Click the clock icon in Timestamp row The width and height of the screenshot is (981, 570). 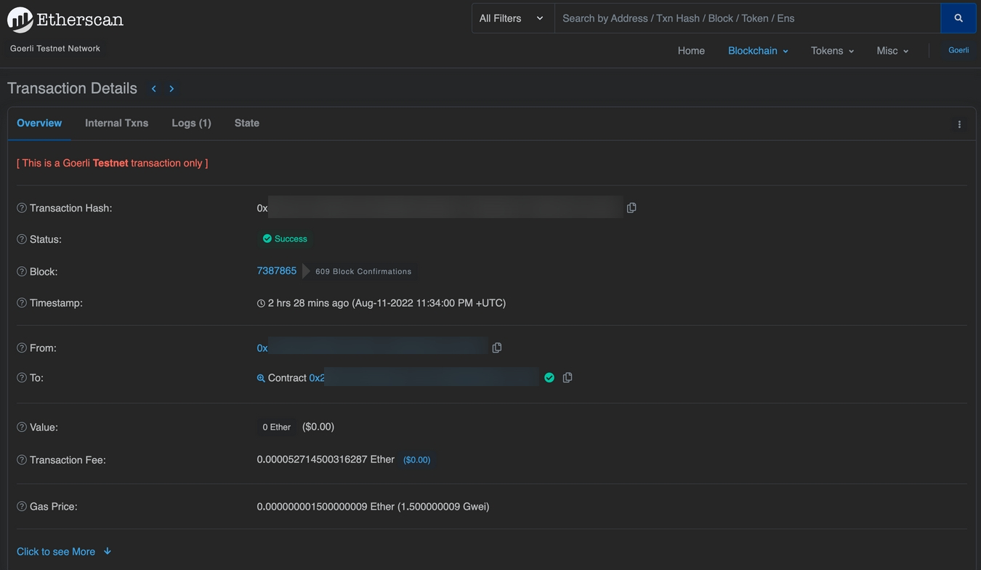pos(261,303)
